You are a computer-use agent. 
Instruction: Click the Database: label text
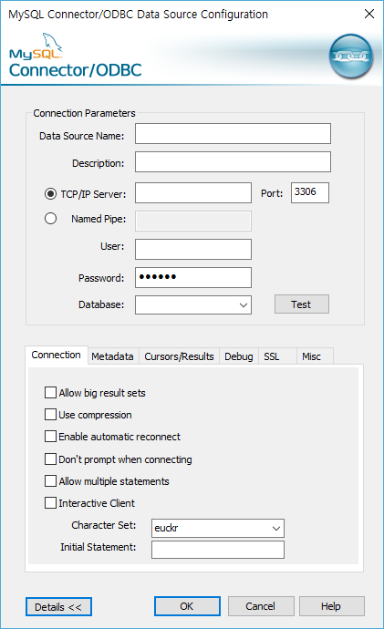[101, 304]
